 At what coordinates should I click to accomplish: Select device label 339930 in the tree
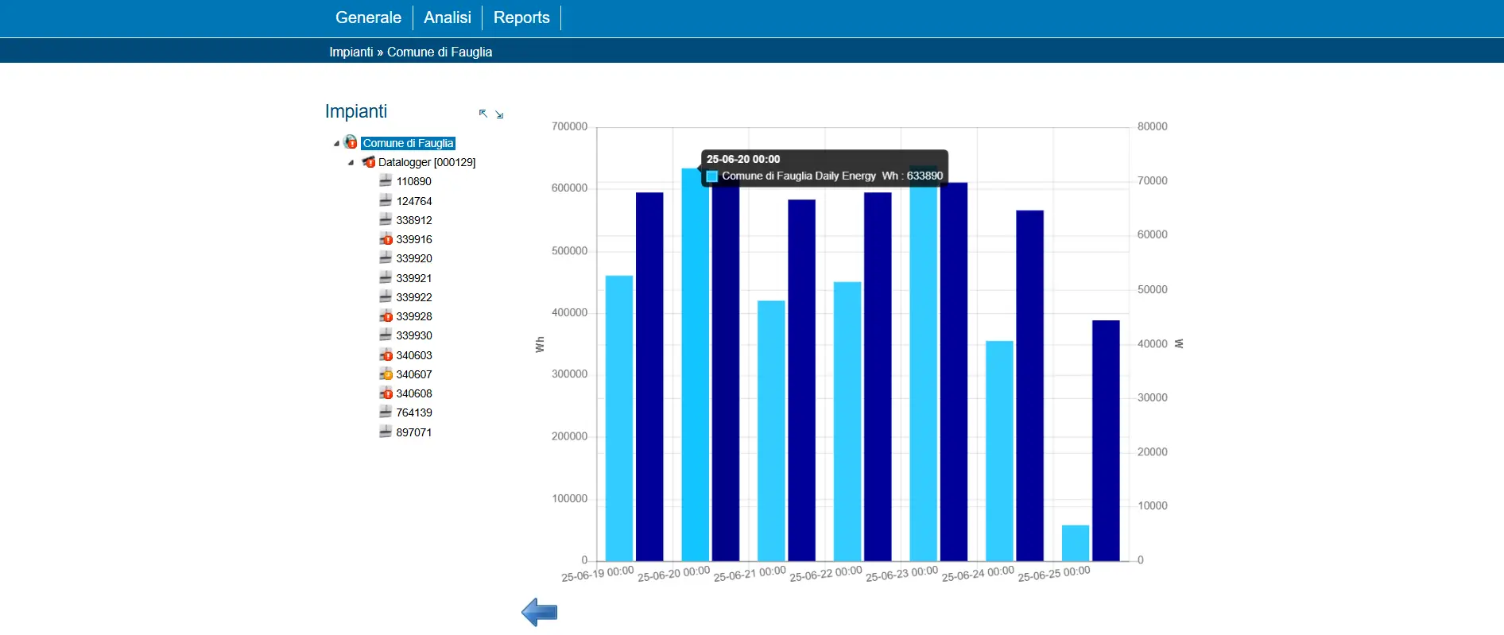click(414, 335)
